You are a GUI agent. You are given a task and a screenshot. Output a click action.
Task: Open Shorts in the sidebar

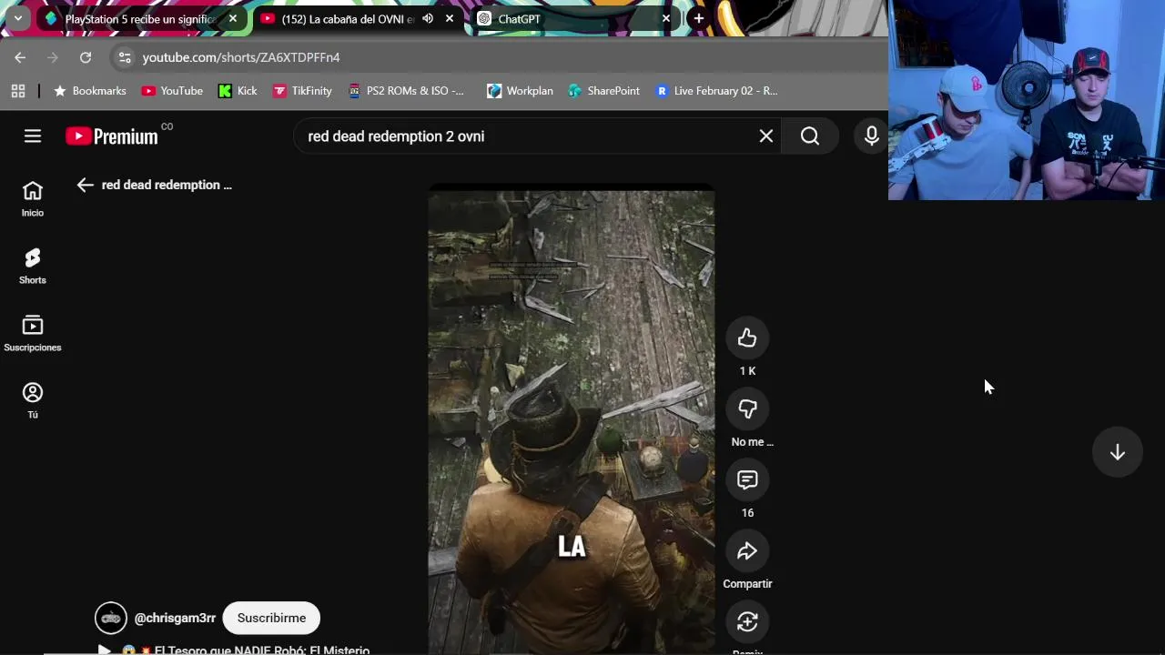click(x=33, y=266)
